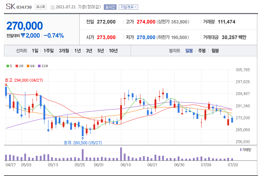
Task: Click the 256,930 price axis label
Action: click(242, 142)
